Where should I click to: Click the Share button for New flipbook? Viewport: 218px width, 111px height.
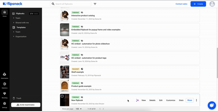click(190, 100)
